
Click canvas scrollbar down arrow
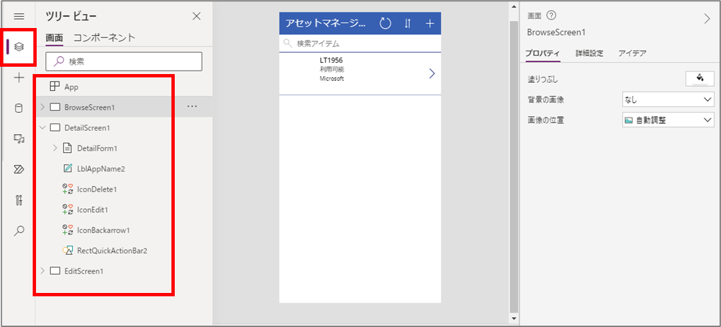pyautogui.click(x=514, y=318)
